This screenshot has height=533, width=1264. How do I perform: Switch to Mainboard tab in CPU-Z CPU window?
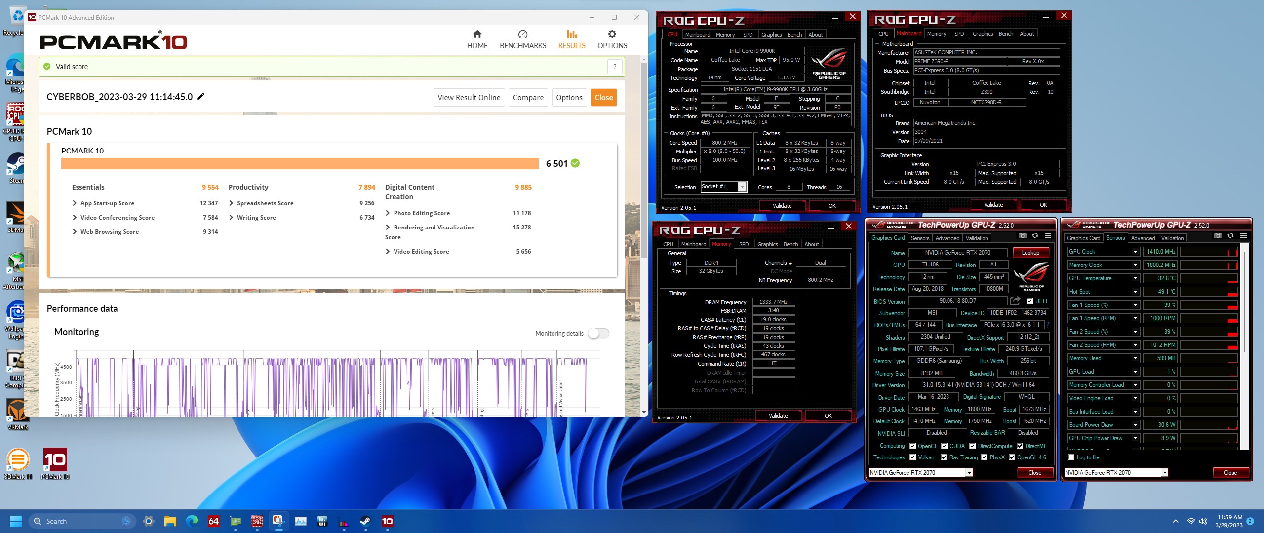pyautogui.click(x=697, y=35)
